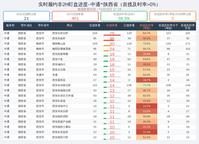Click 已揽单量 value 129 for 西安北郊分部
The height and width of the screenshot is (144, 199).
pyautogui.click(x=129, y=33)
